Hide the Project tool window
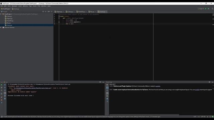The height and width of the screenshot is (120, 214). pyautogui.click(x=51, y=12)
